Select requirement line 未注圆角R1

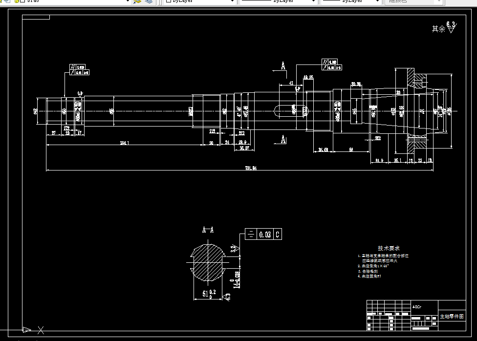click(x=369, y=276)
